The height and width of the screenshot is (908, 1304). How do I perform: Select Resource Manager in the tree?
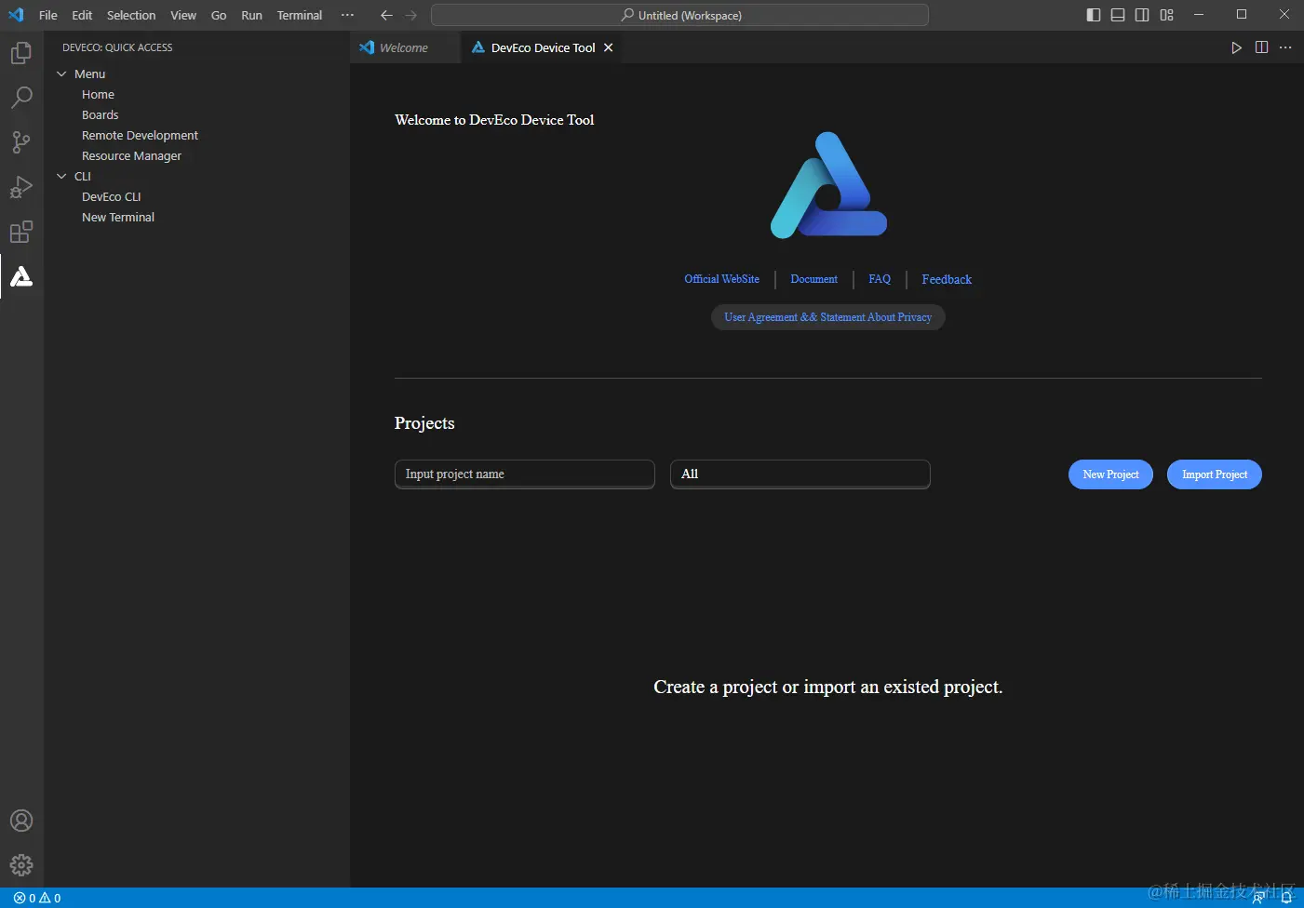point(131,155)
